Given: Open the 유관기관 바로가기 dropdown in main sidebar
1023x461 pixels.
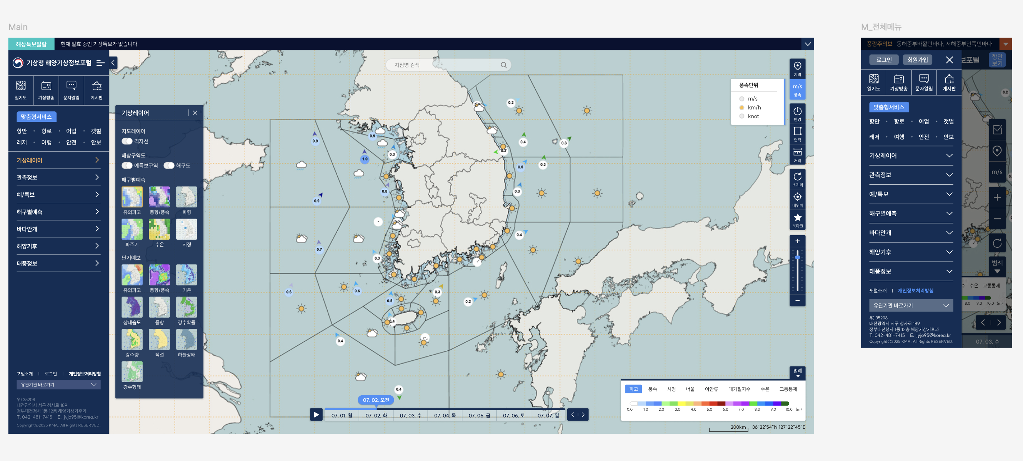Looking at the screenshot, I should click(58, 385).
